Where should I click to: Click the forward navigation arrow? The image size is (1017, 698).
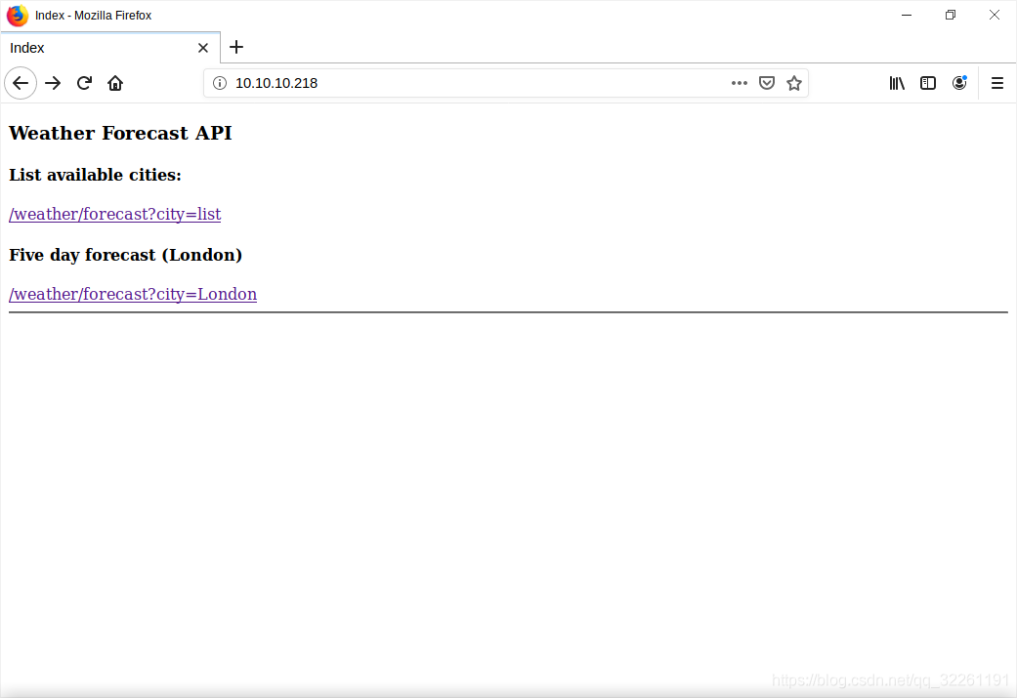click(x=53, y=83)
